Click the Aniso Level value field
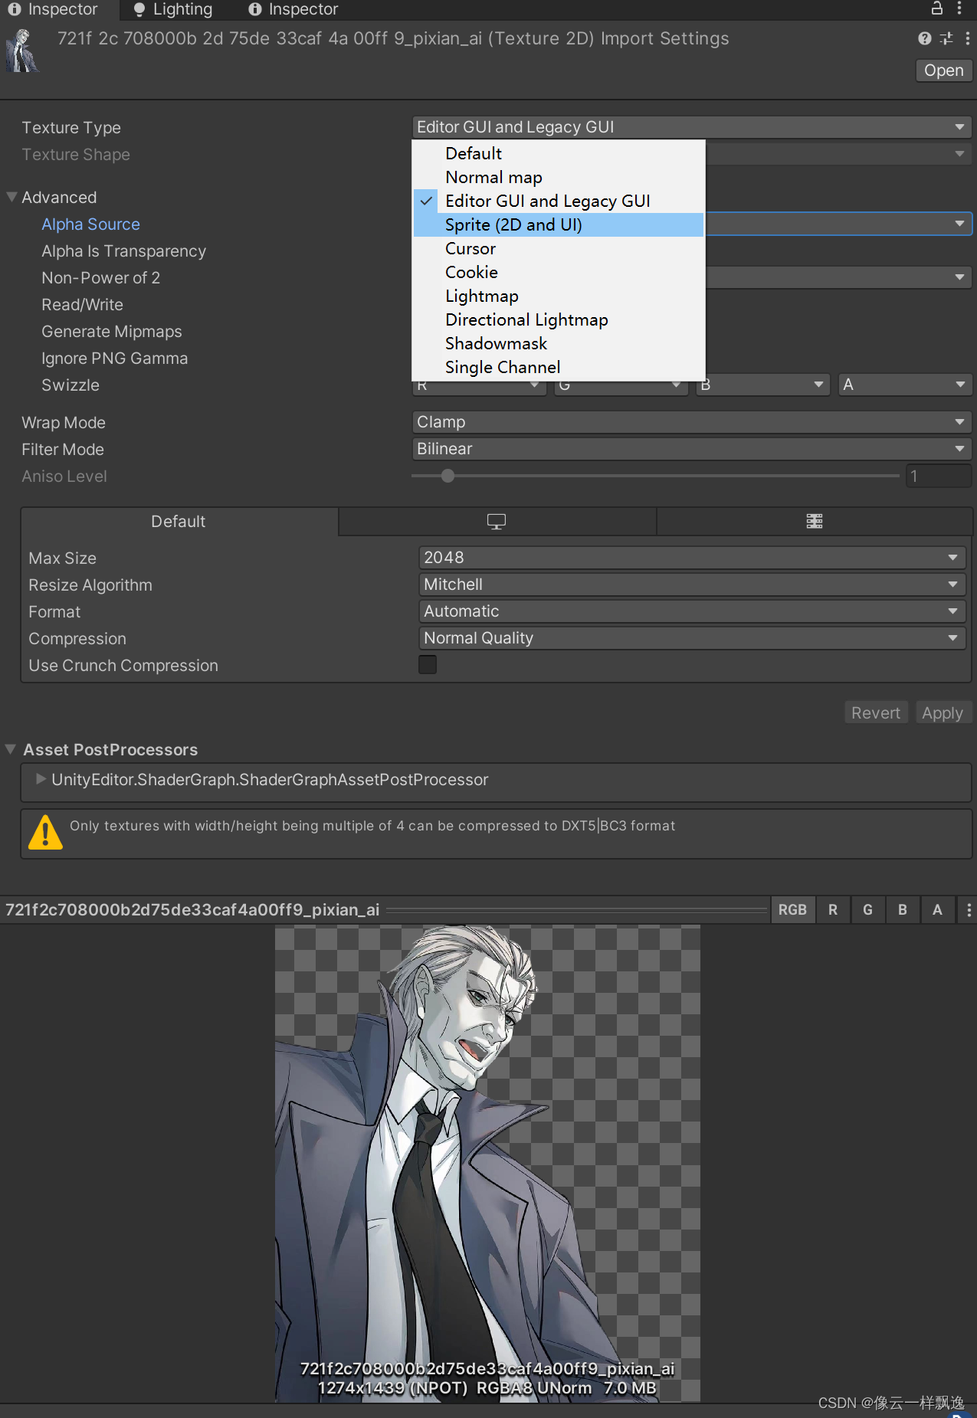The width and height of the screenshot is (977, 1418). [939, 476]
